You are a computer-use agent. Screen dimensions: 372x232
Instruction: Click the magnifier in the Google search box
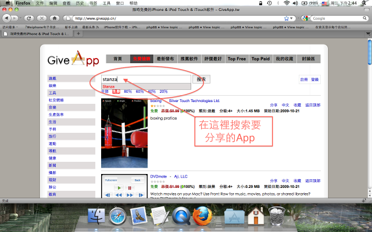tap(364, 18)
